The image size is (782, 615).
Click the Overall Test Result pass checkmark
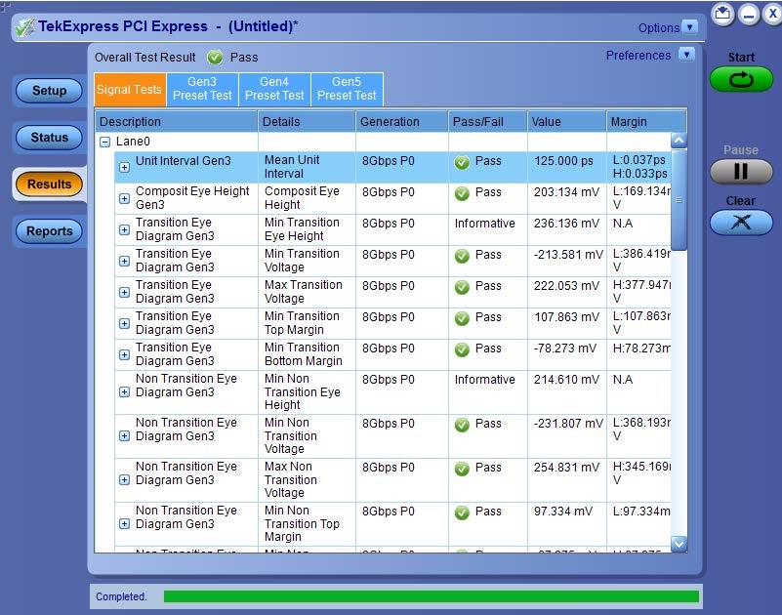pyautogui.click(x=215, y=58)
